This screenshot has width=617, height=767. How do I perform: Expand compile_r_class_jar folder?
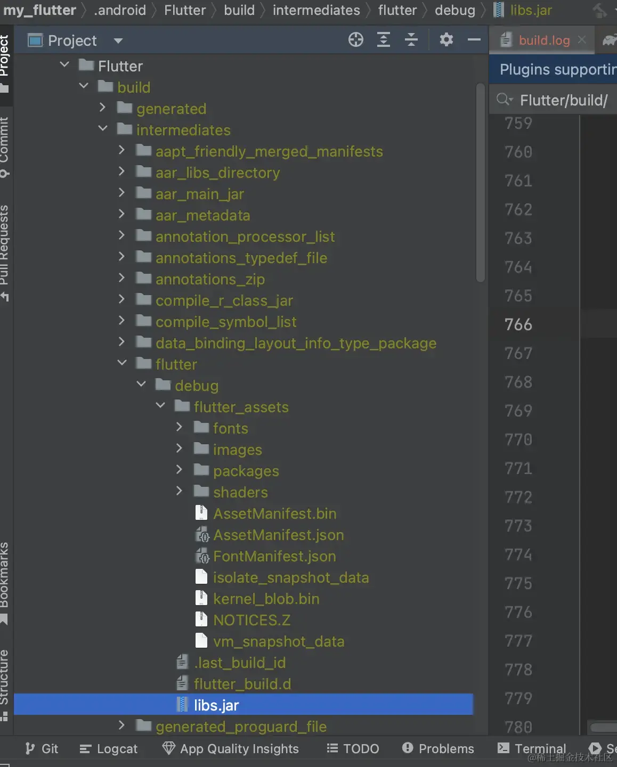[122, 299]
